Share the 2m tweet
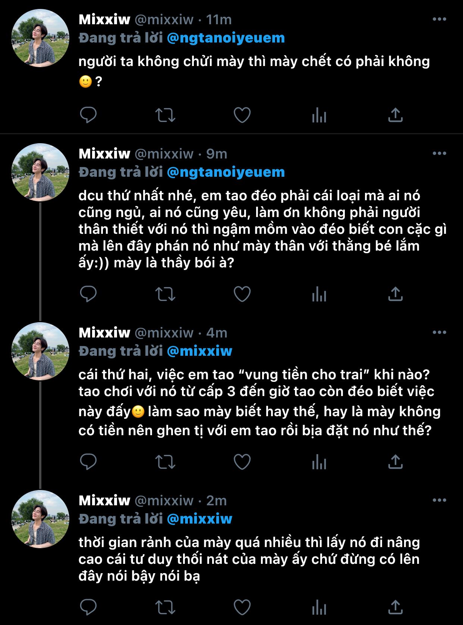 point(395,607)
